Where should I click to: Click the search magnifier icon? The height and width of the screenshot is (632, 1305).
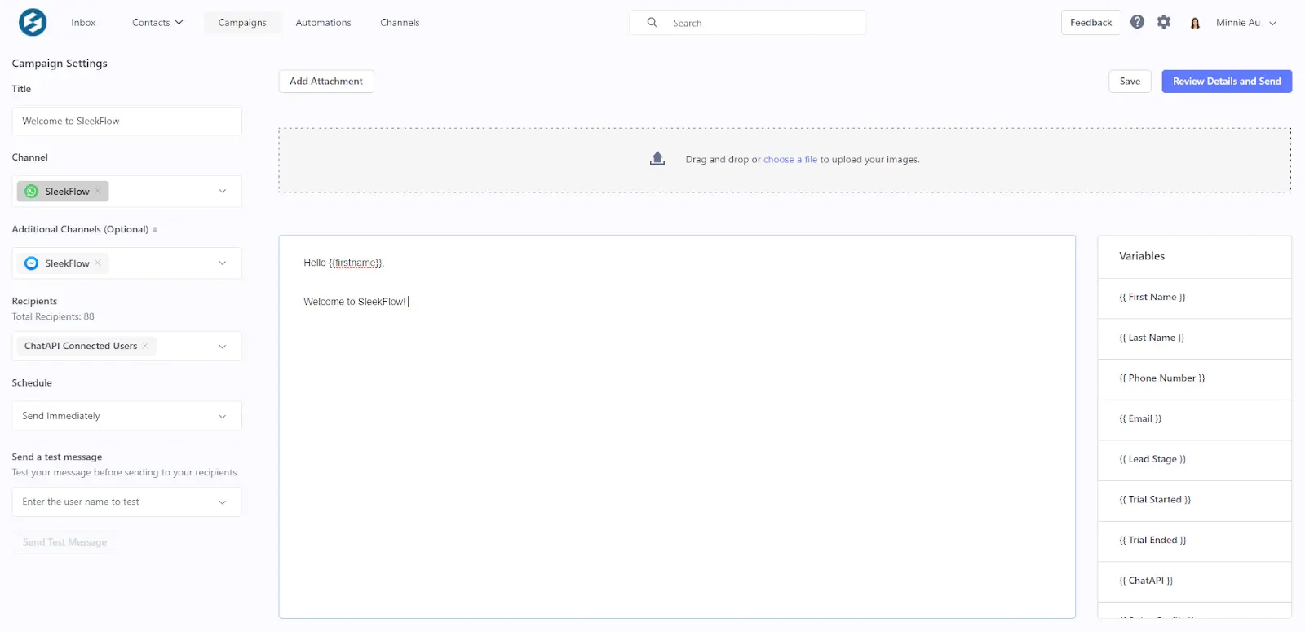[652, 23]
